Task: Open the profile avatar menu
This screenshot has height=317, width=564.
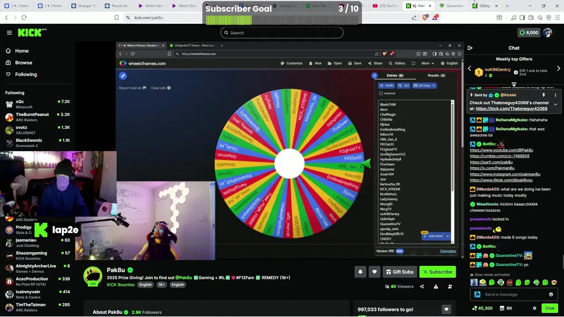Action: (548, 33)
